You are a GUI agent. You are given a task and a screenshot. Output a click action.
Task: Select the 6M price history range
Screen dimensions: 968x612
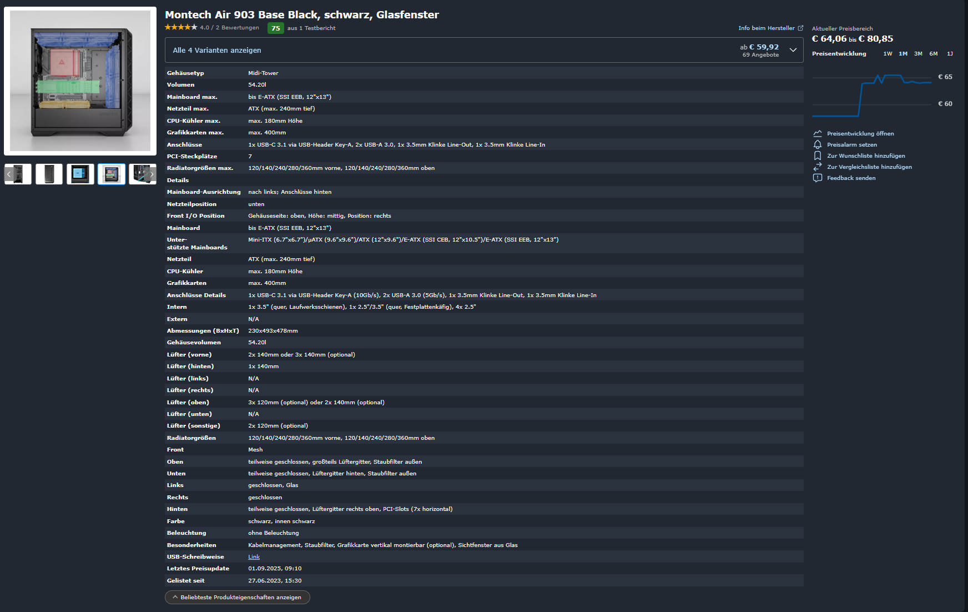[934, 54]
